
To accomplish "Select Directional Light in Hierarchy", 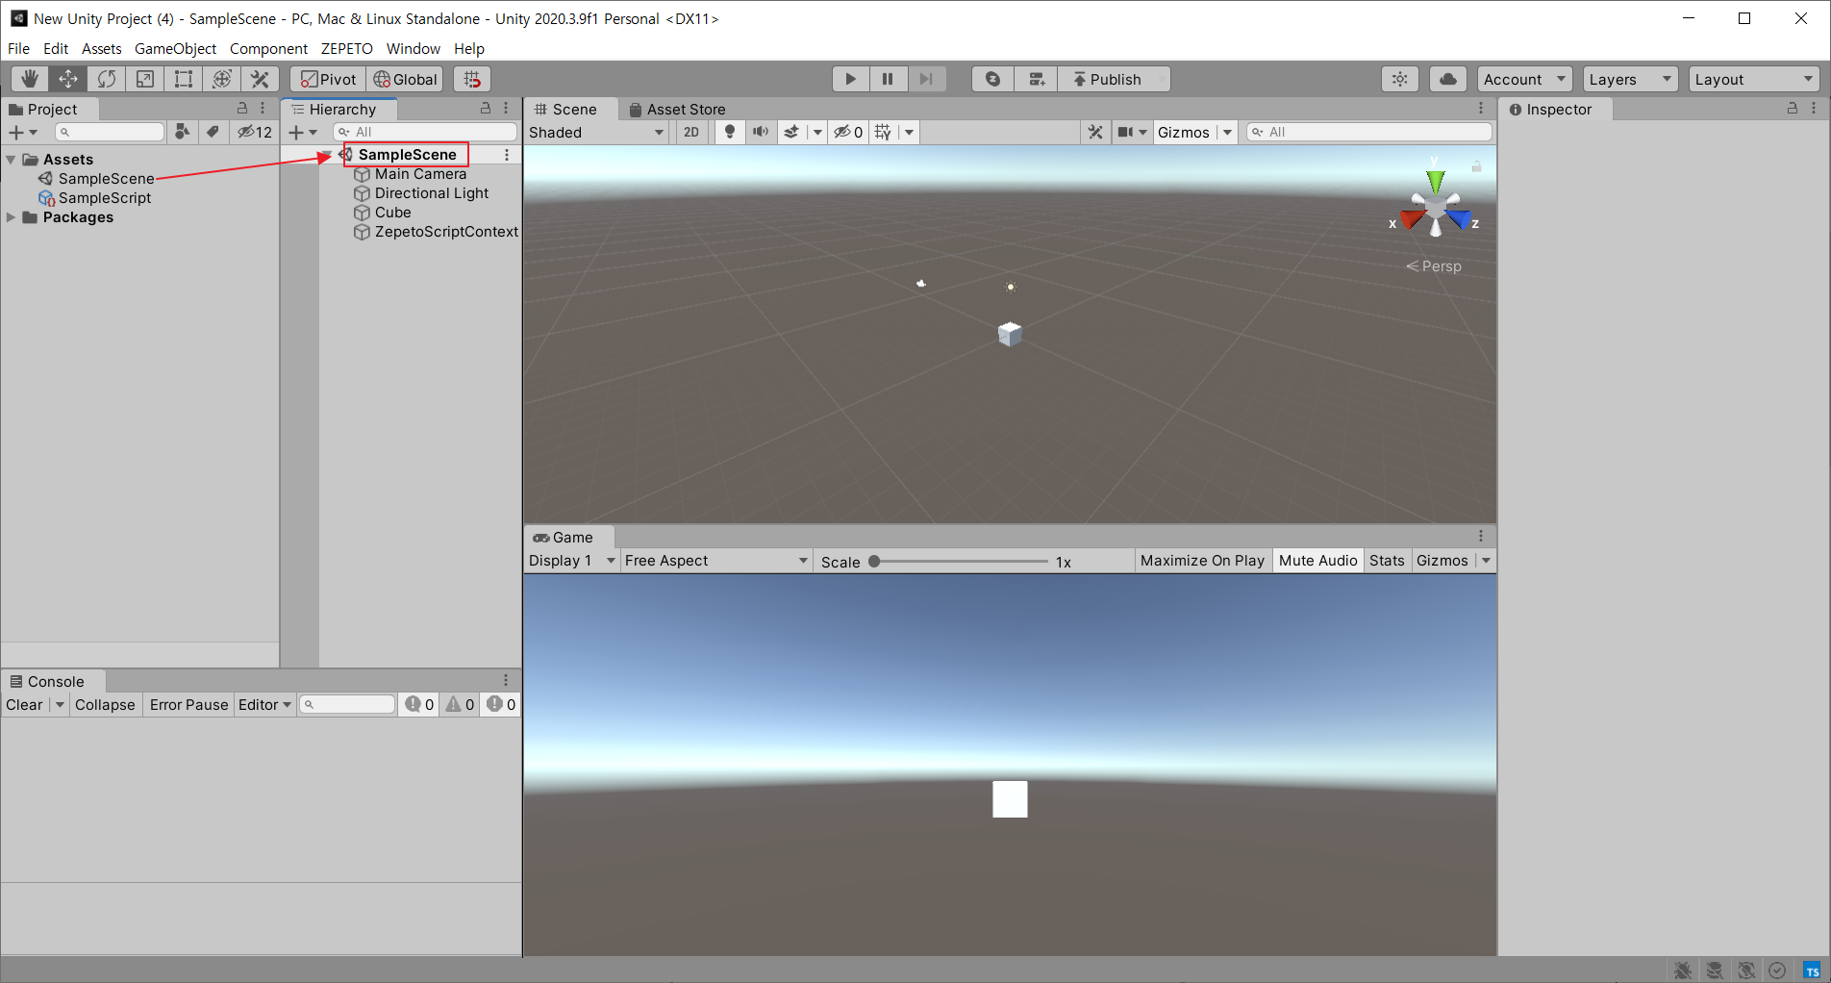I will [x=432, y=193].
